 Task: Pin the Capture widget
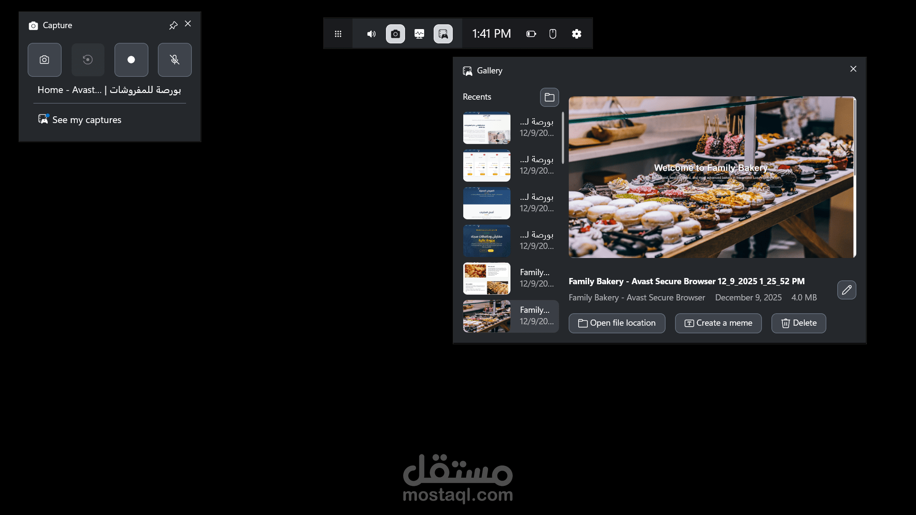173,25
